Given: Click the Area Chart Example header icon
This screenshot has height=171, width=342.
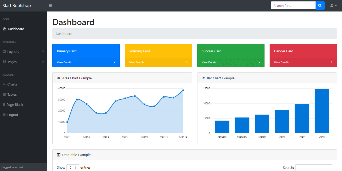Looking at the screenshot, I should coord(59,78).
